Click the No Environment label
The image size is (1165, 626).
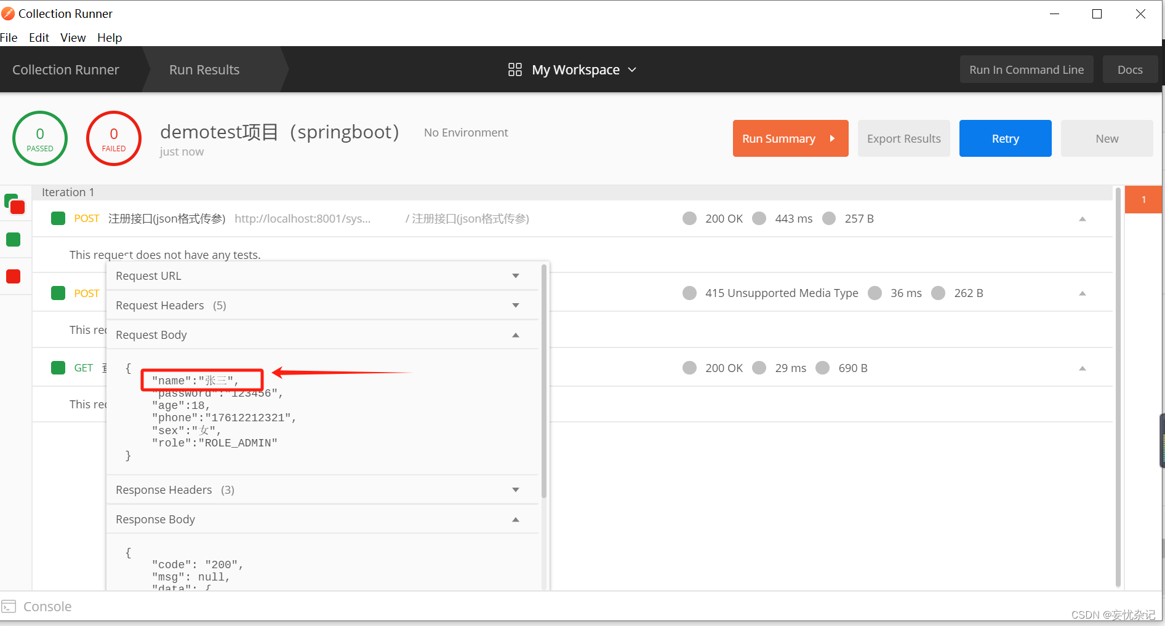click(466, 132)
